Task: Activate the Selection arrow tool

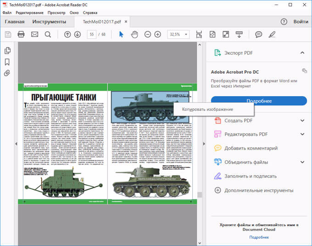Action: click(x=121, y=34)
